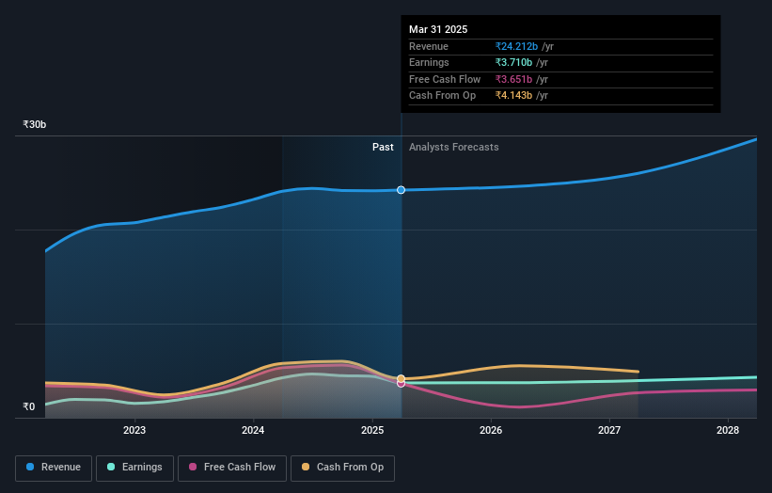Click the 2028 x-axis label
This screenshot has height=493, width=772.
pyautogui.click(x=728, y=430)
